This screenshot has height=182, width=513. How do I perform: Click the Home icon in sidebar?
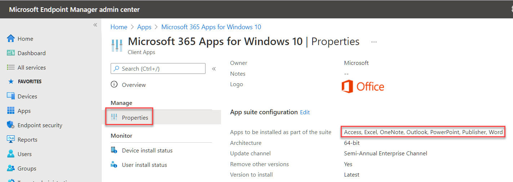pyautogui.click(x=11, y=39)
